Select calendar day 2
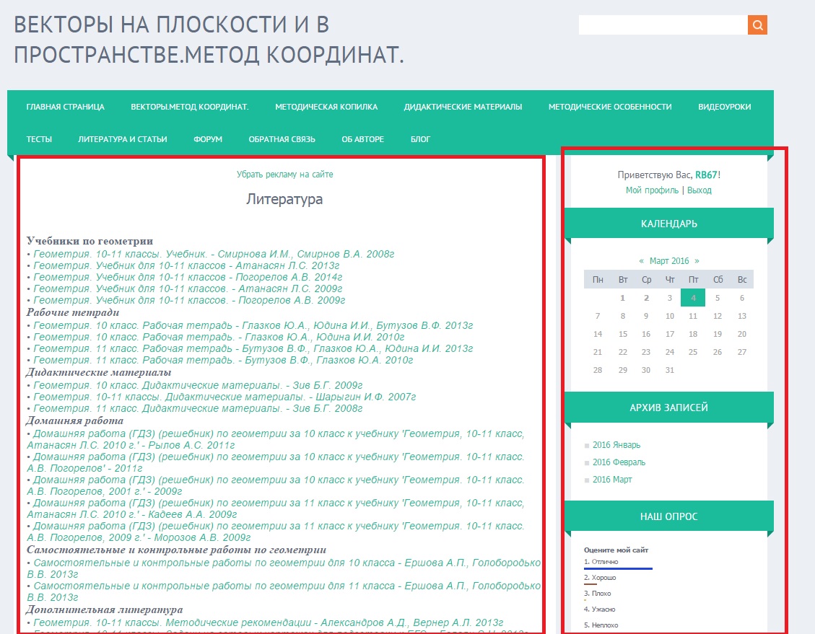815x634 pixels. (x=646, y=298)
